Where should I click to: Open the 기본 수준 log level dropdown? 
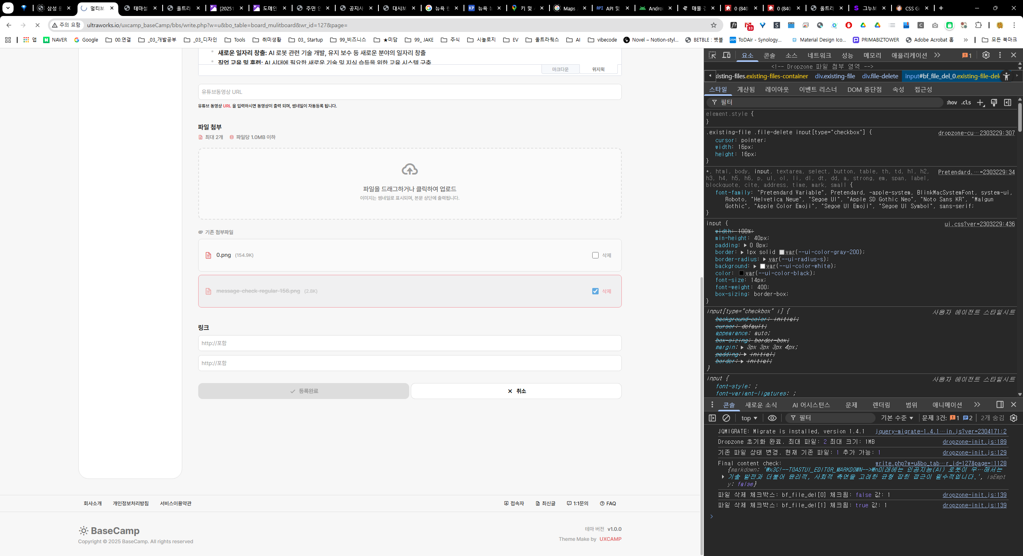click(x=897, y=418)
